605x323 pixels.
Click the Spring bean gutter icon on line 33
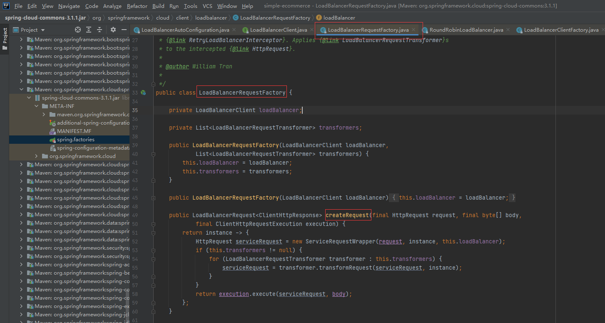[143, 93]
